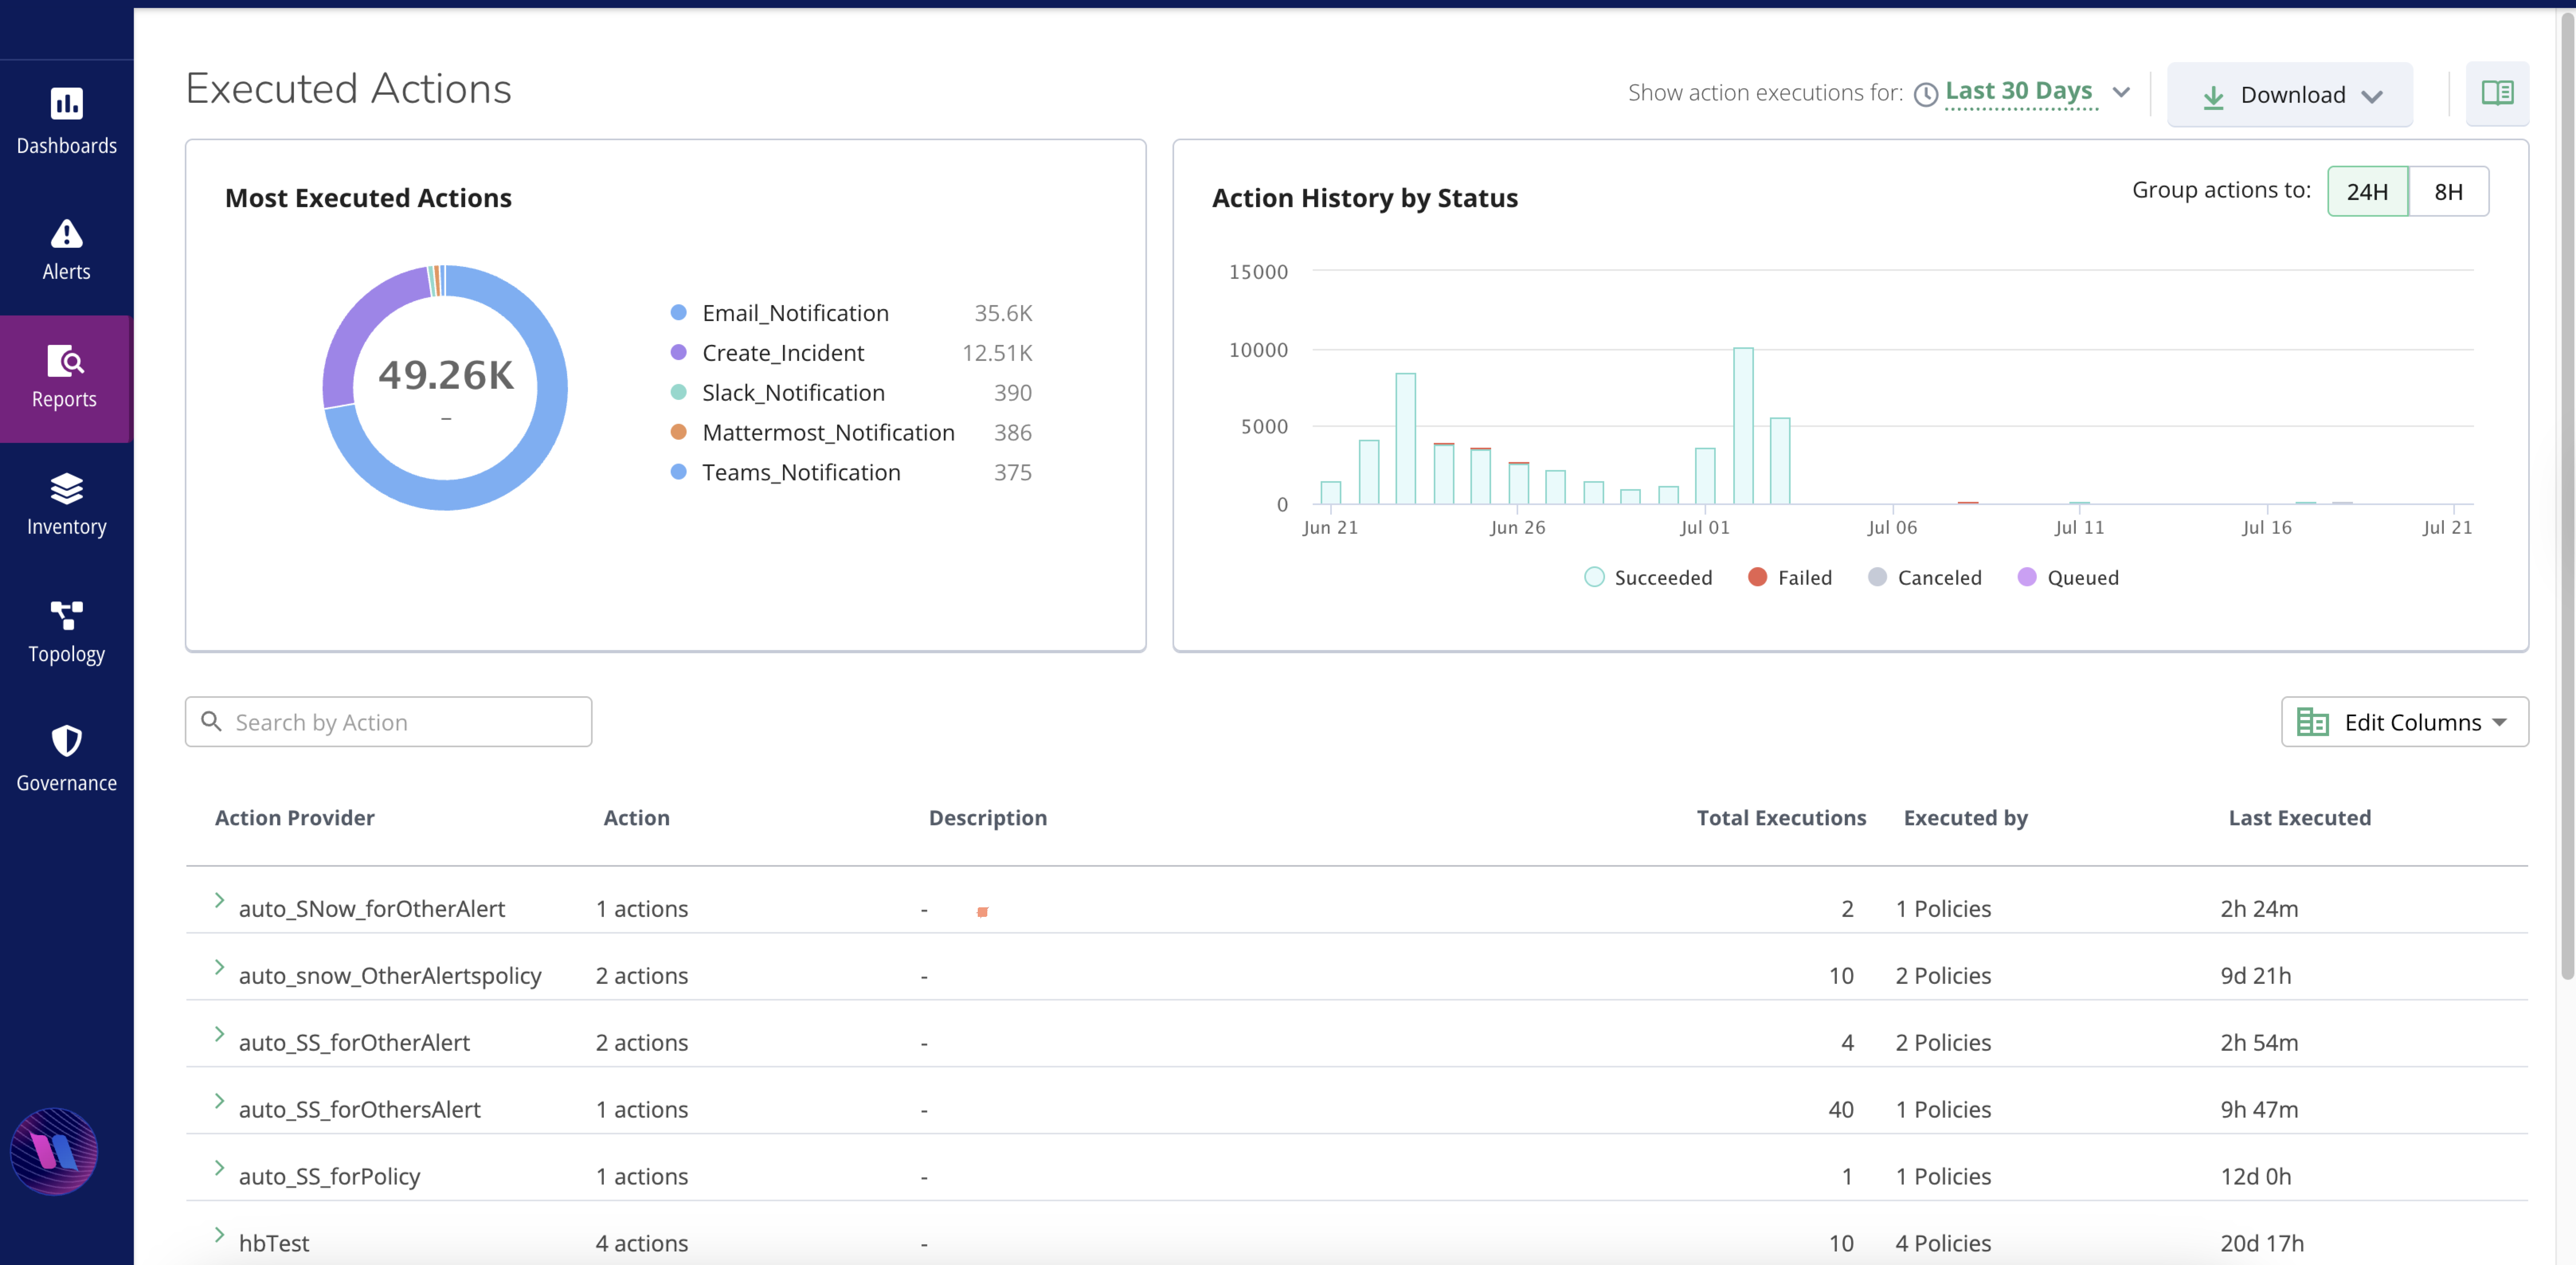The height and width of the screenshot is (1265, 2576).
Task: Sort by Action column header
Action: 636,818
